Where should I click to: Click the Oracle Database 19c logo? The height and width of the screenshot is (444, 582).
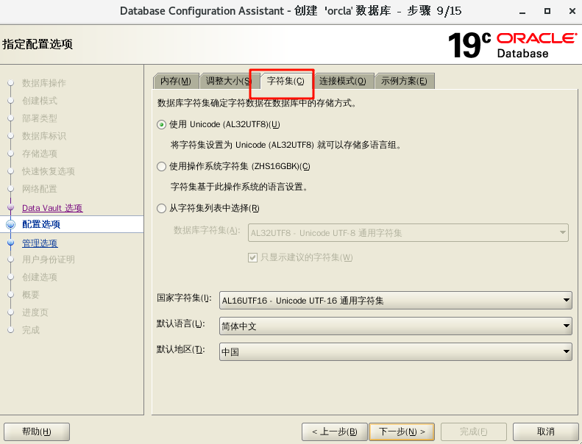(512, 45)
